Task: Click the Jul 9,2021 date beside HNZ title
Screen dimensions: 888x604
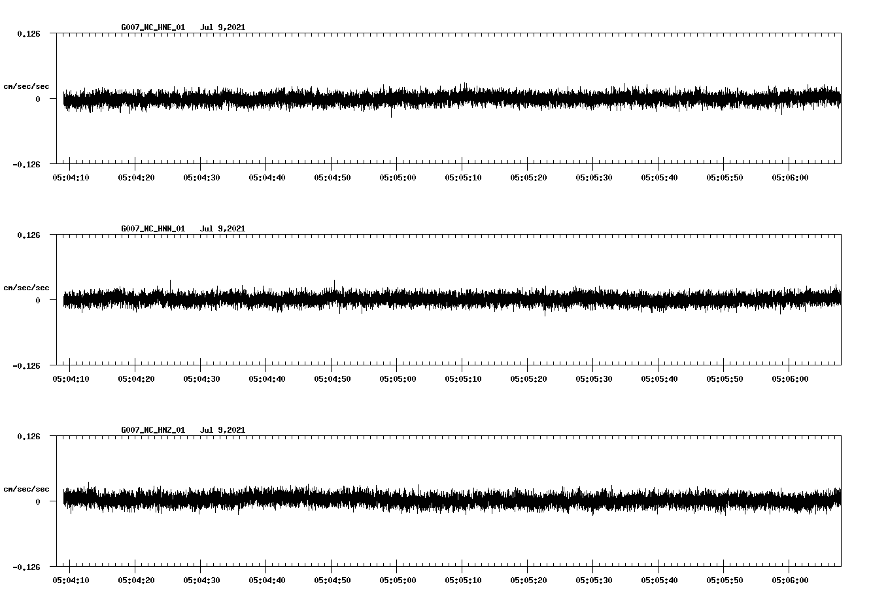Action: [x=224, y=430]
